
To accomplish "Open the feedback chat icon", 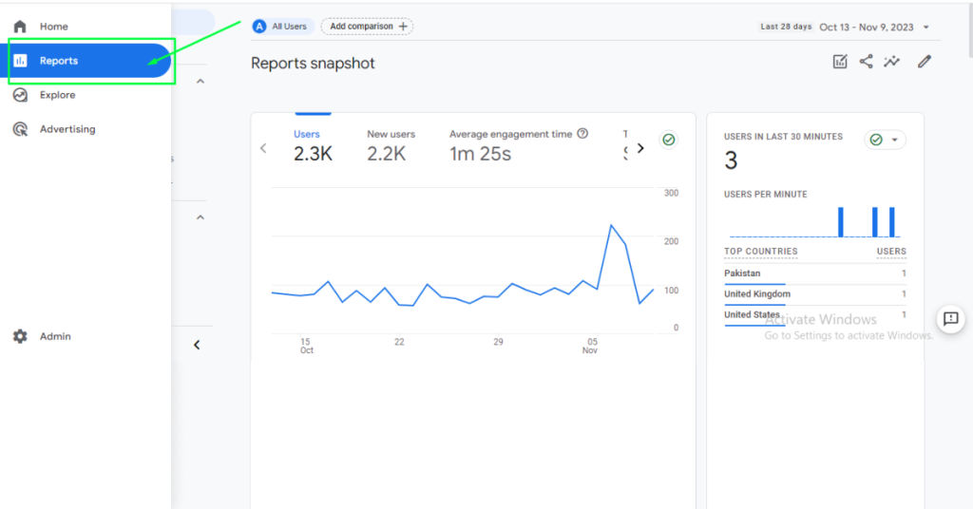I will coord(950,319).
